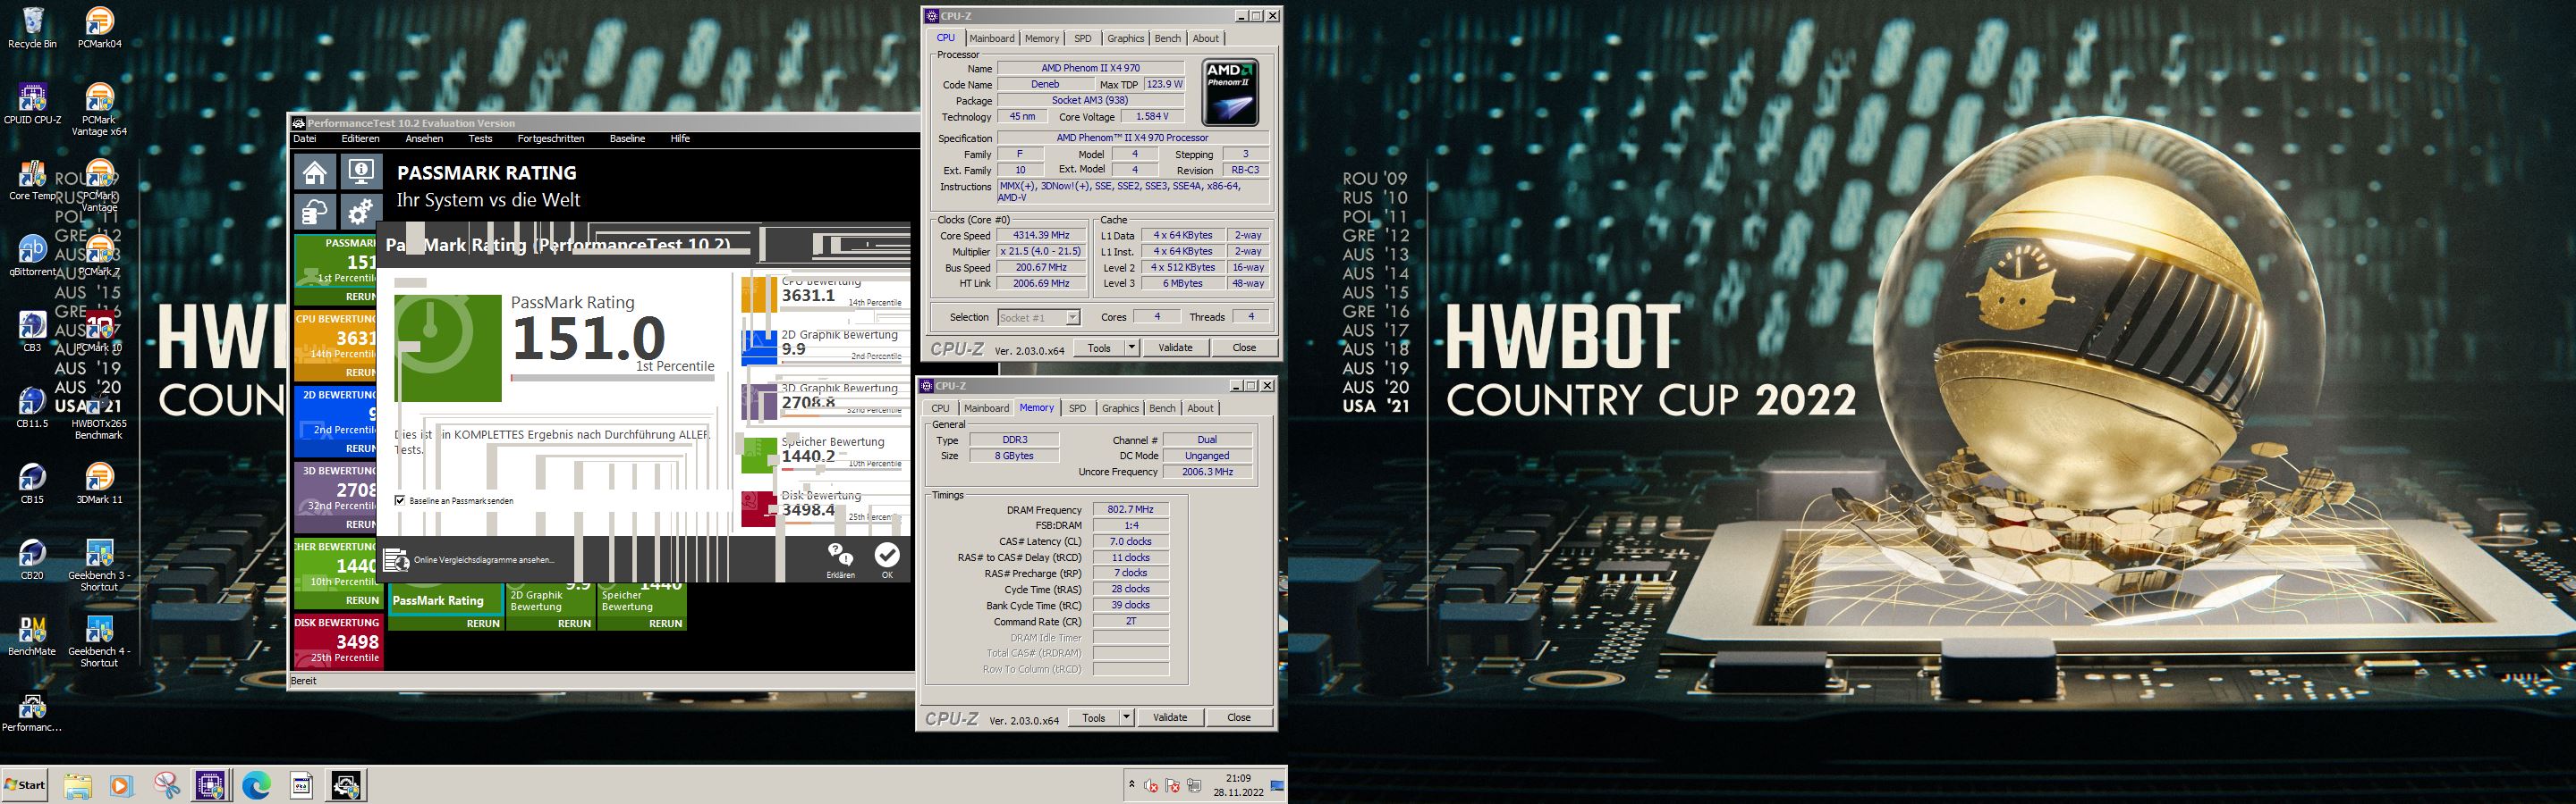Open the Ansehen menu
Screen dimensions: 2576x804
pos(424,138)
